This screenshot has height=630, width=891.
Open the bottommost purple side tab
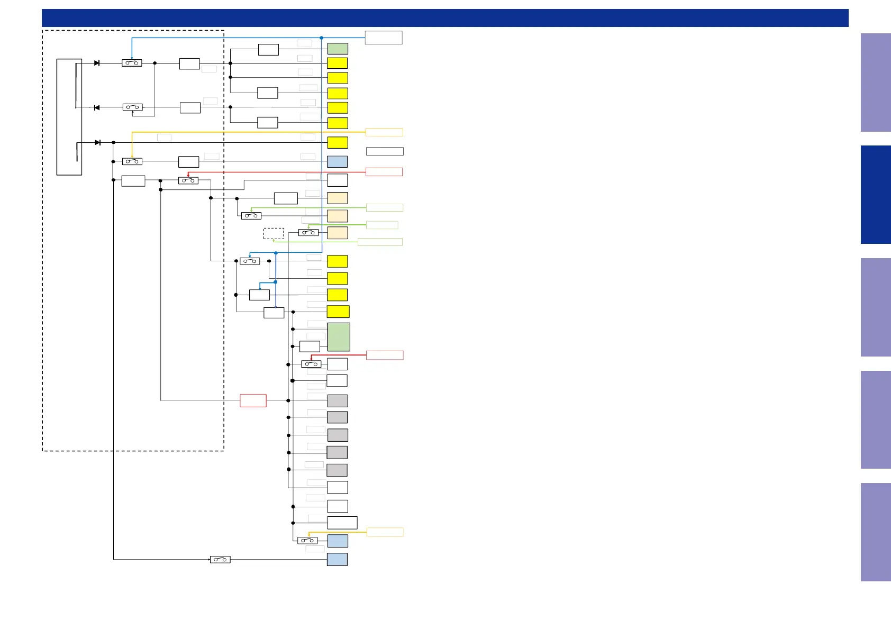tap(876, 532)
